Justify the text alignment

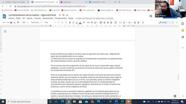(111, 23)
